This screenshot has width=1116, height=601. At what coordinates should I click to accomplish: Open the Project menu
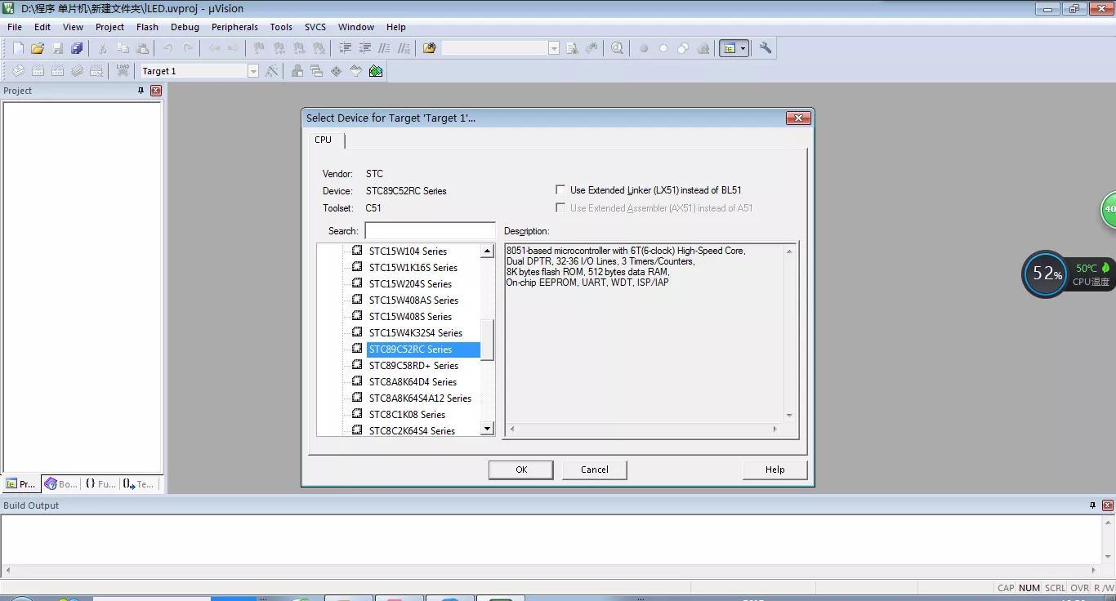pyautogui.click(x=109, y=27)
